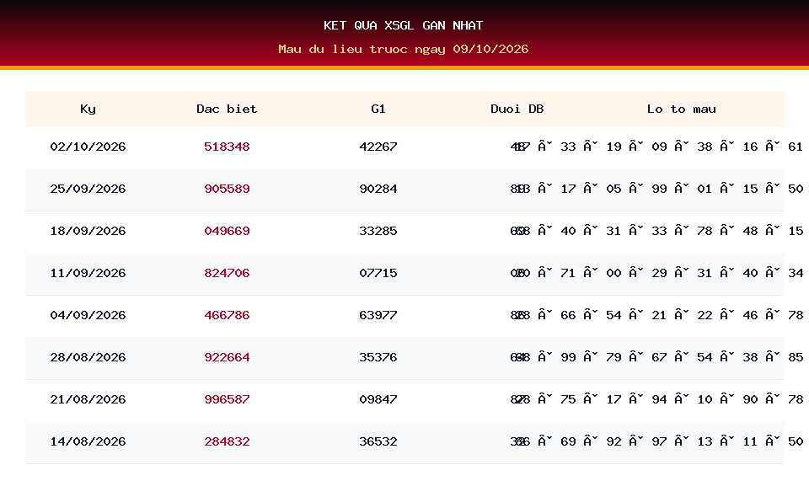Click special prize number 284832
Viewport: 809px width, 497px height.
pos(227,442)
